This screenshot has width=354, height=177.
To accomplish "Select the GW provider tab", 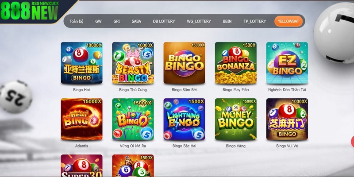I will coord(98,21).
